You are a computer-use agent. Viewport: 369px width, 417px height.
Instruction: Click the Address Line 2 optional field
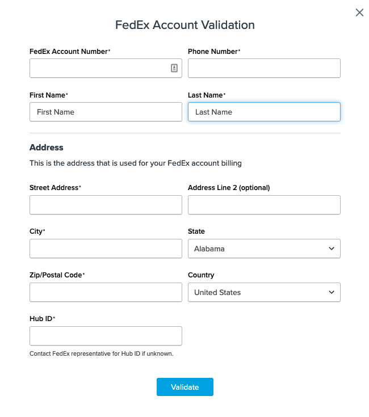click(264, 205)
